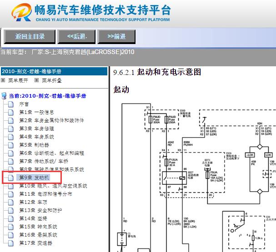
Task: Click the page icon next to 第16章
Action: point(11,235)
